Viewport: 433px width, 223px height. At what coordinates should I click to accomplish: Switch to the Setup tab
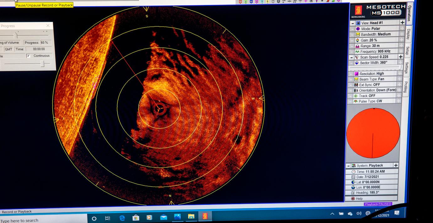[x=407, y=51]
